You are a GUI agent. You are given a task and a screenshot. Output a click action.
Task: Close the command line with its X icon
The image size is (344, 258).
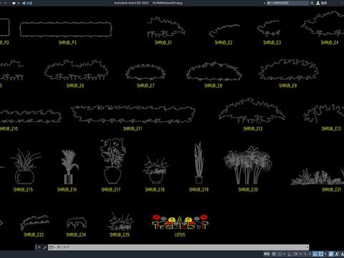(x=39, y=247)
